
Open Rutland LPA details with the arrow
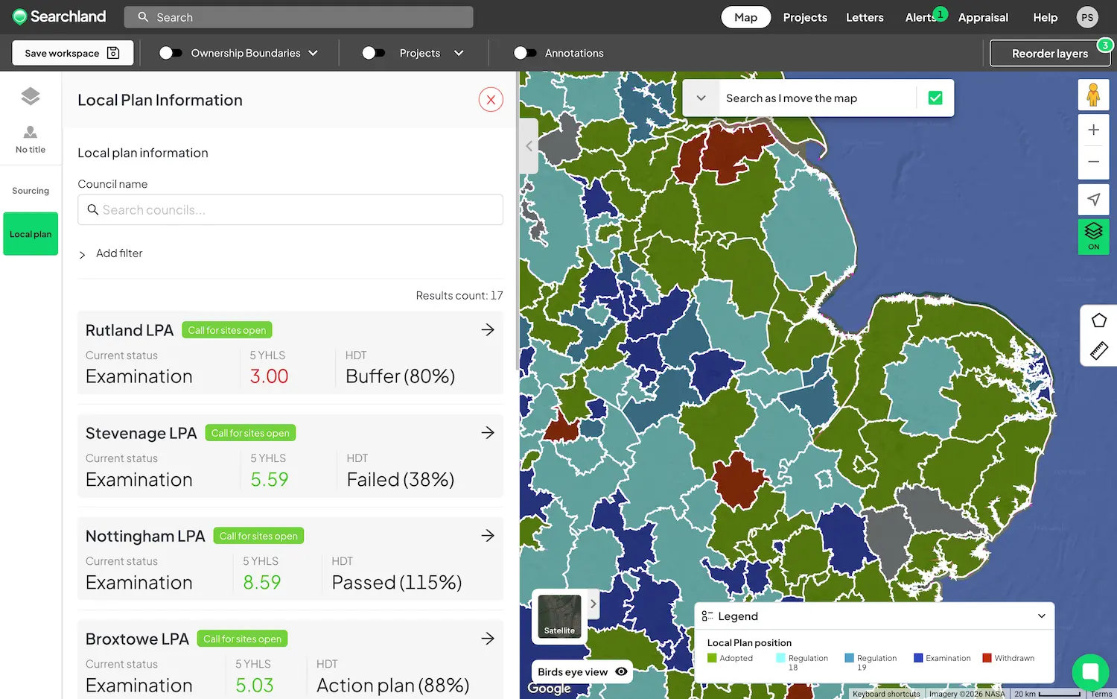click(x=488, y=329)
